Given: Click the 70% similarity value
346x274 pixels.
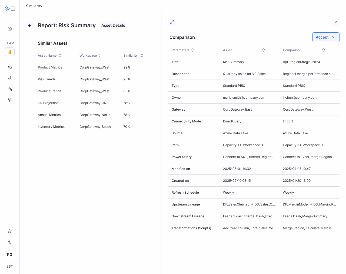Looking at the screenshot, I should coord(127,127).
